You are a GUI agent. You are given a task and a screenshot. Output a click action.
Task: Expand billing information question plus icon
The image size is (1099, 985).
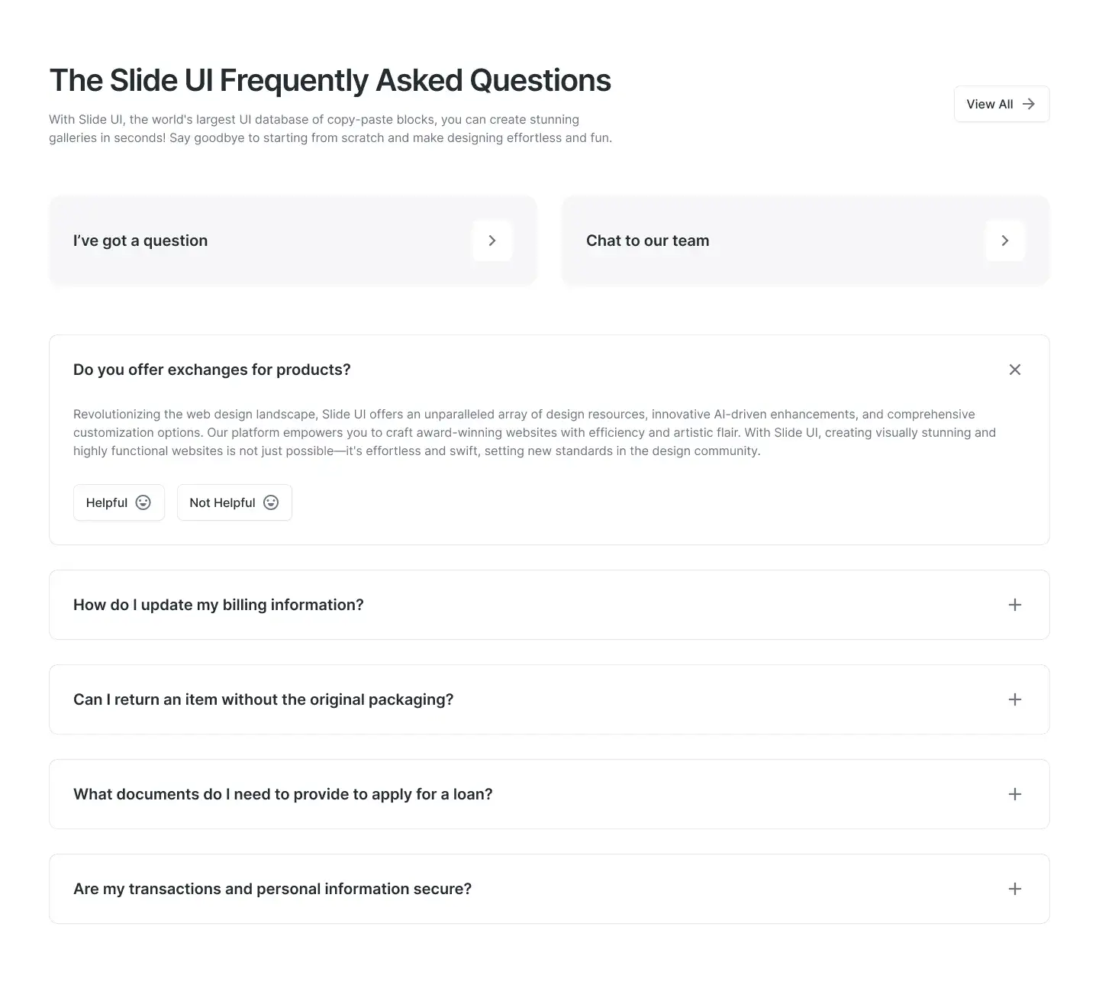[x=1015, y=605]
